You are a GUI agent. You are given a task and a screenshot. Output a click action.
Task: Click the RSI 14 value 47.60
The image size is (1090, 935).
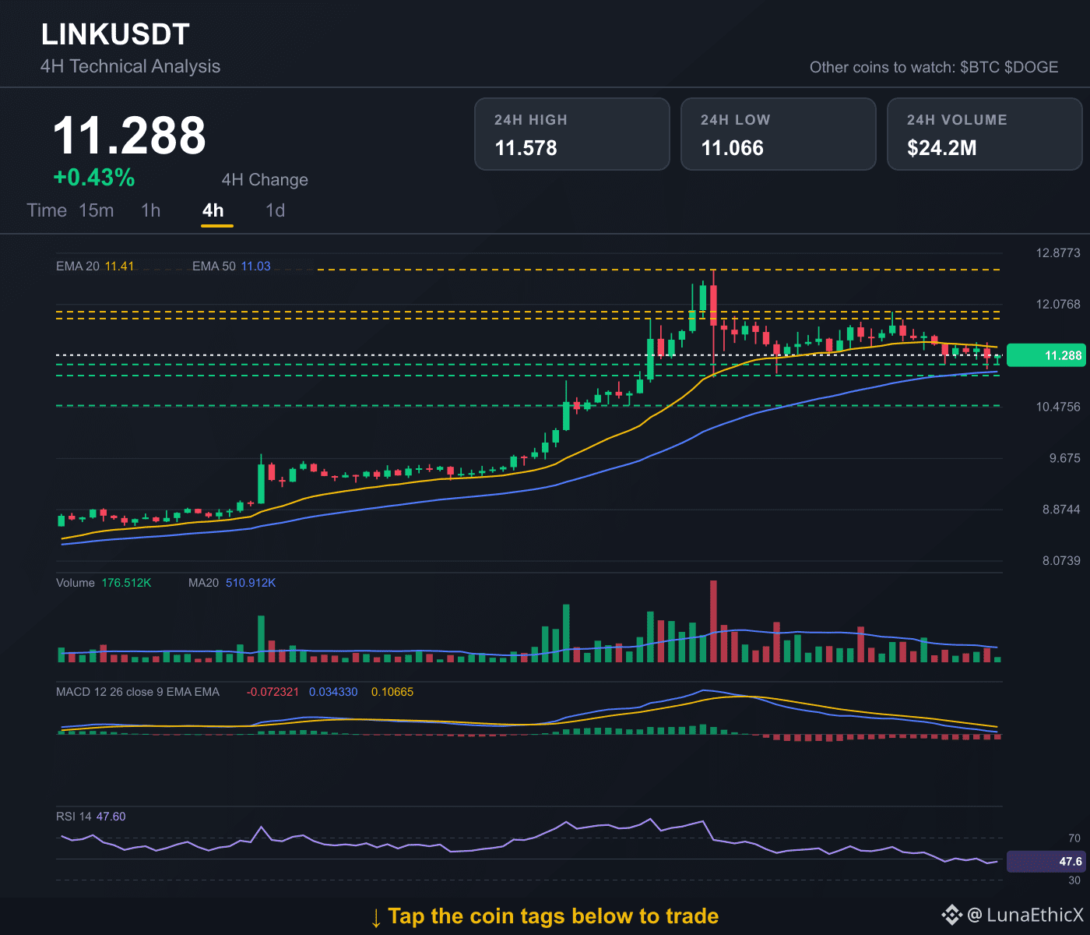pos(111,817)
